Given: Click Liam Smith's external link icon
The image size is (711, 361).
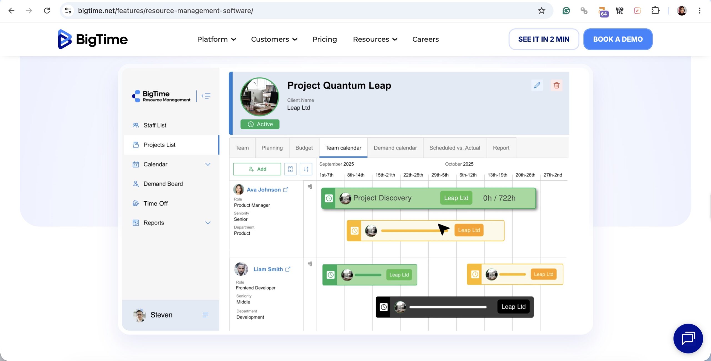Looking at the screenshot, I should pos(288,269).
